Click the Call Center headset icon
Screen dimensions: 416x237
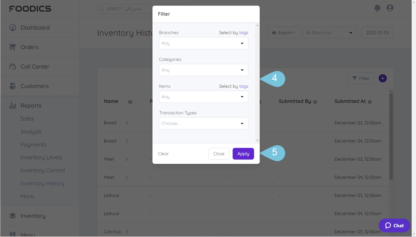(12, 67)
